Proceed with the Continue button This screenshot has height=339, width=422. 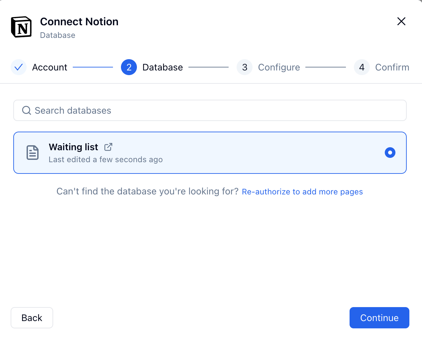(379, 318)
